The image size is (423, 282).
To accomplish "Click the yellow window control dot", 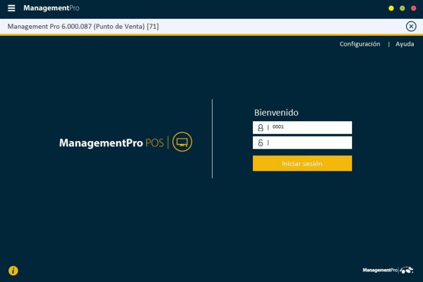I will tap(391, 8).
